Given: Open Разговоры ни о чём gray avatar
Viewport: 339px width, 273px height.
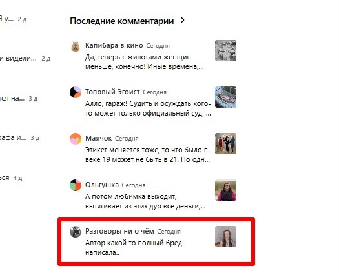Looking at the screenshot, I should pos(76,232).
